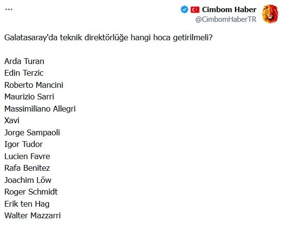Click on Roberto Mancini text
Screen dimensions: 286x228
pos(34,85)
